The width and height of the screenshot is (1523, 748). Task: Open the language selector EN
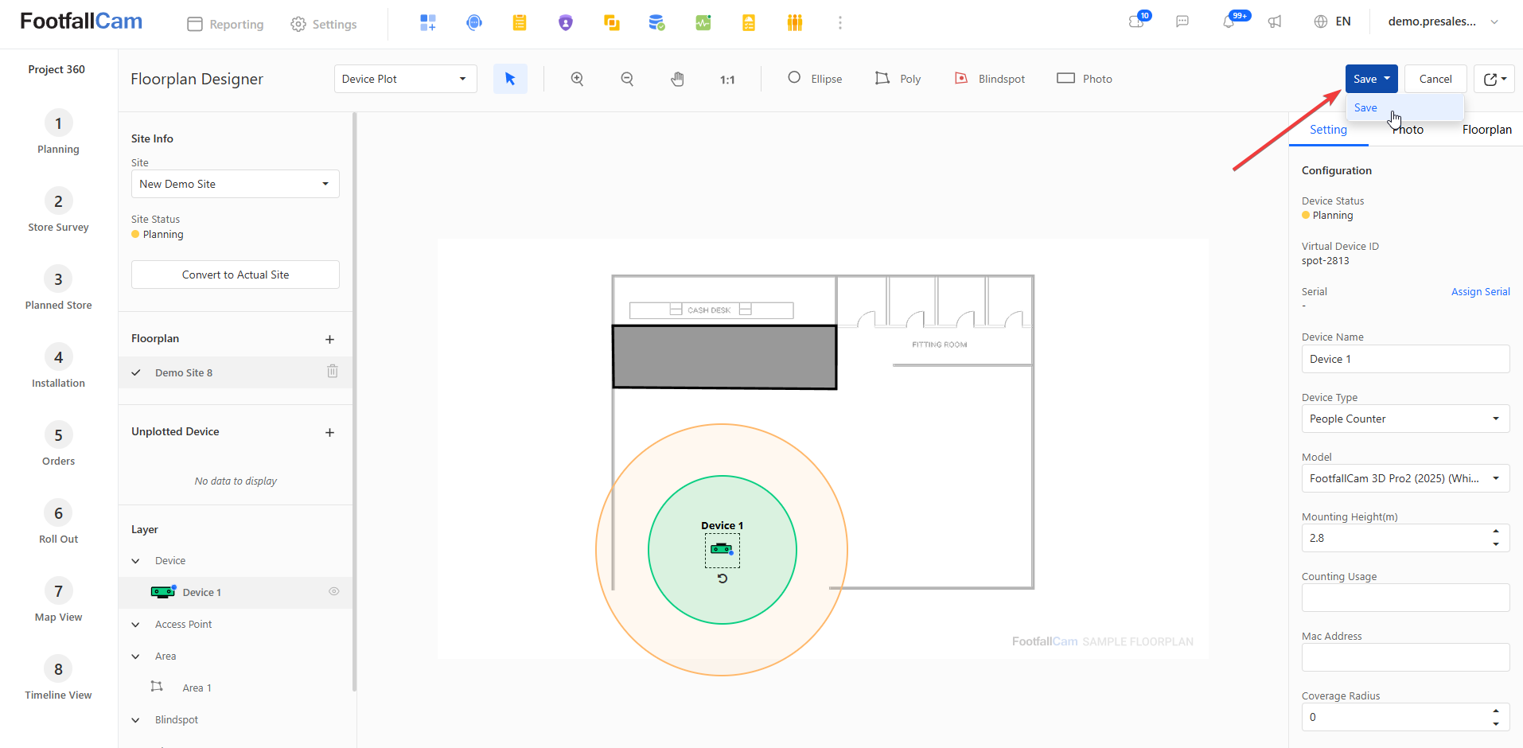(1332, 21)
